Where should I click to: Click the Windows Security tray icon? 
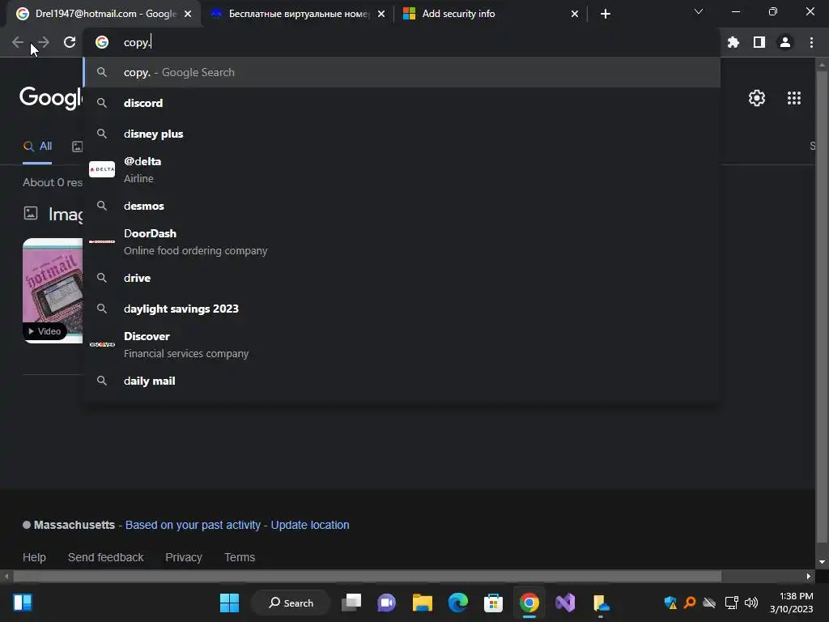670,603
